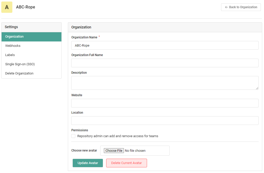Click the yellow ABC-Rope avatar icon
The image size is (264, 173).
click(7, 7)
